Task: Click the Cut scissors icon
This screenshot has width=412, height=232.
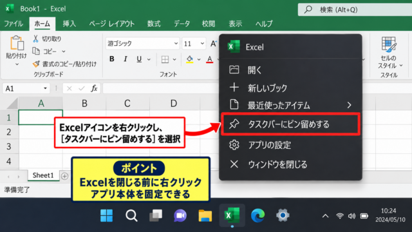Action: coord(36,39)
